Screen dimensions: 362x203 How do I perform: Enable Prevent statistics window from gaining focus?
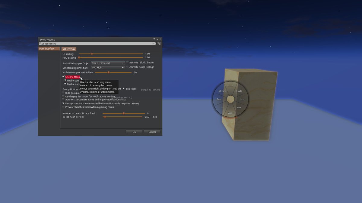click(64, 107)
